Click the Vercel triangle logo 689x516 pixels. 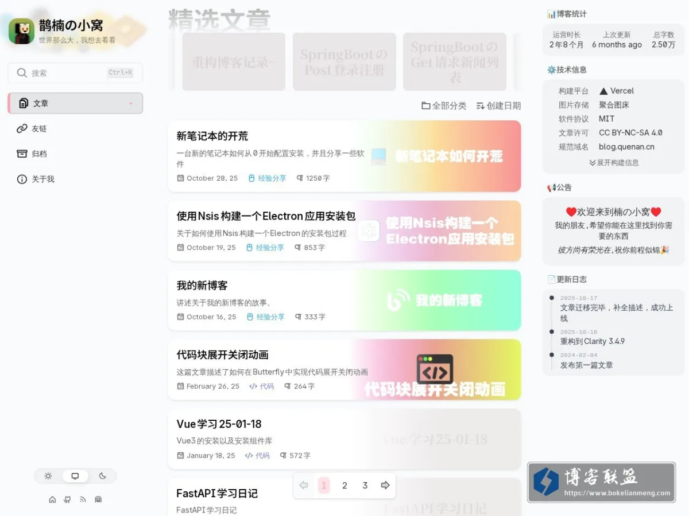point(603,91)
